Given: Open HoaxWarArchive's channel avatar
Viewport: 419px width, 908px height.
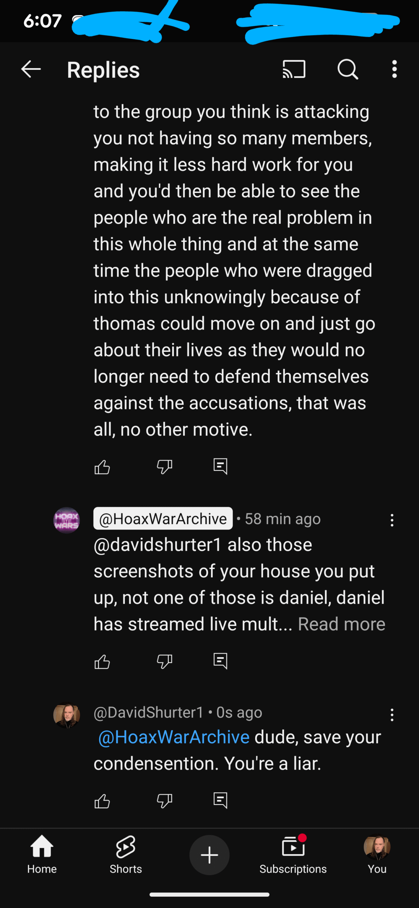Looking at the screenshot, I should [x=67, y=520].
